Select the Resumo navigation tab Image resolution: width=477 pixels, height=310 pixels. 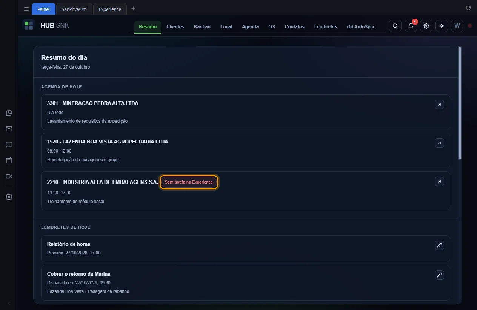(x=148, y=27)
